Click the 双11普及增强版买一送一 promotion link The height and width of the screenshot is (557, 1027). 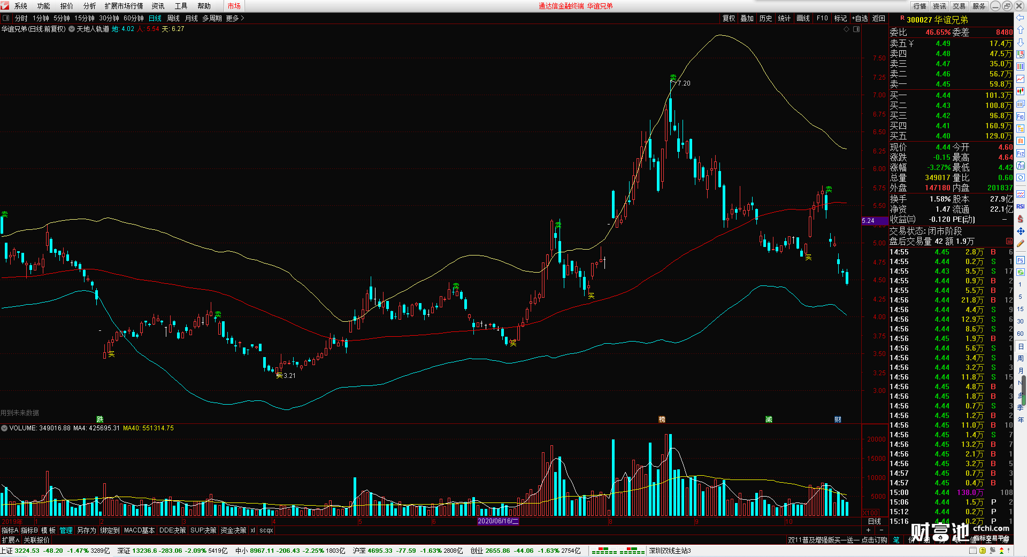(x=837, y=540)
